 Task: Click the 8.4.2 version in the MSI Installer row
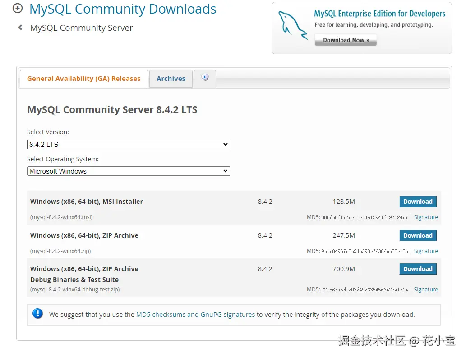(265, 202)
